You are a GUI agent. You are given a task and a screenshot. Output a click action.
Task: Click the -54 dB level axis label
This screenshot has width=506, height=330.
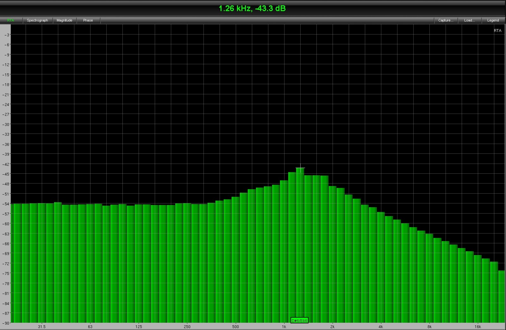pos(6,204)
